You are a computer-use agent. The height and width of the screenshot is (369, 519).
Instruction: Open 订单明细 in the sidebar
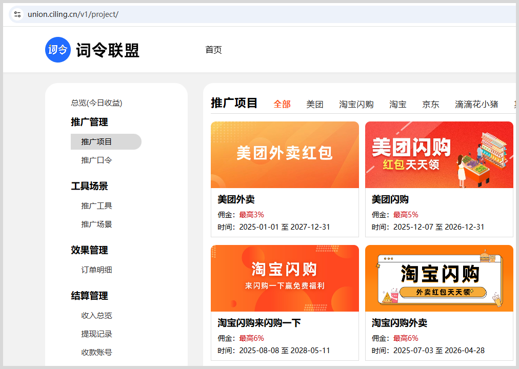coord(96,270)
